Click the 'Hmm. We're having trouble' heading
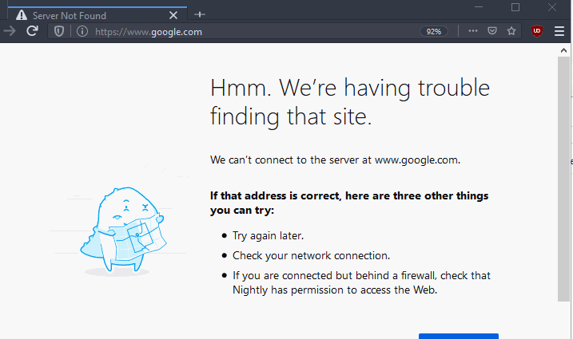Screen dimensions: 573x339 click(x=350, y=102)
